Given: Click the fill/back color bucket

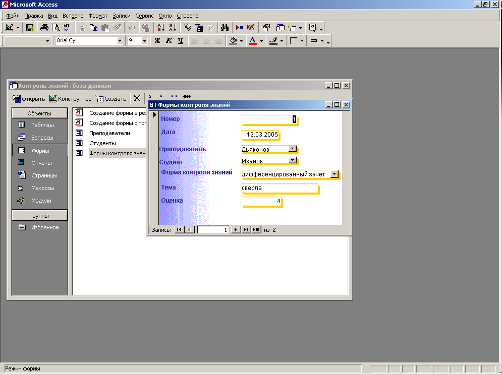Looking at the screenshot, I should [x=234, y=41].
